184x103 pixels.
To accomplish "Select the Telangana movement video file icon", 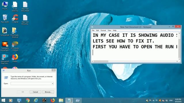I will 5,46.
